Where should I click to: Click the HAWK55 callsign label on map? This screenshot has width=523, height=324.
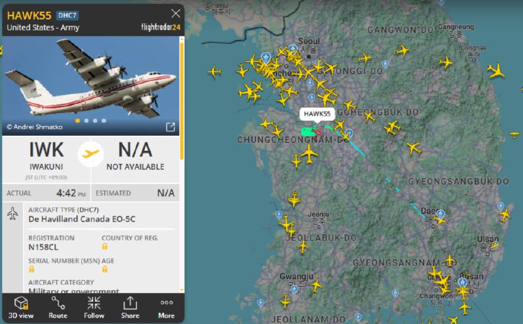(x=317, y=114)
